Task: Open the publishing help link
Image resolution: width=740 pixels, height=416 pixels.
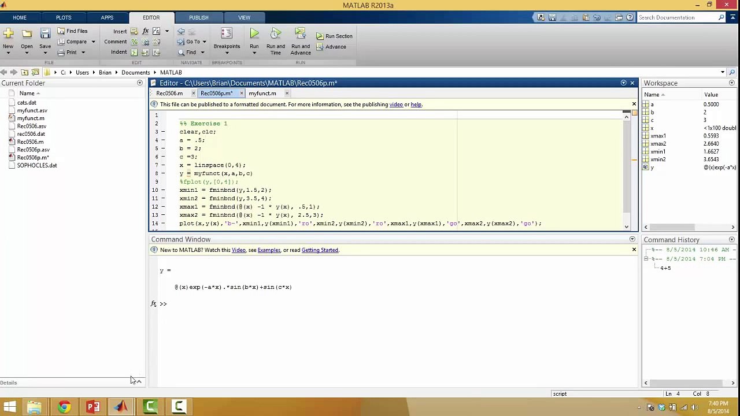Action: click(416, 105)
